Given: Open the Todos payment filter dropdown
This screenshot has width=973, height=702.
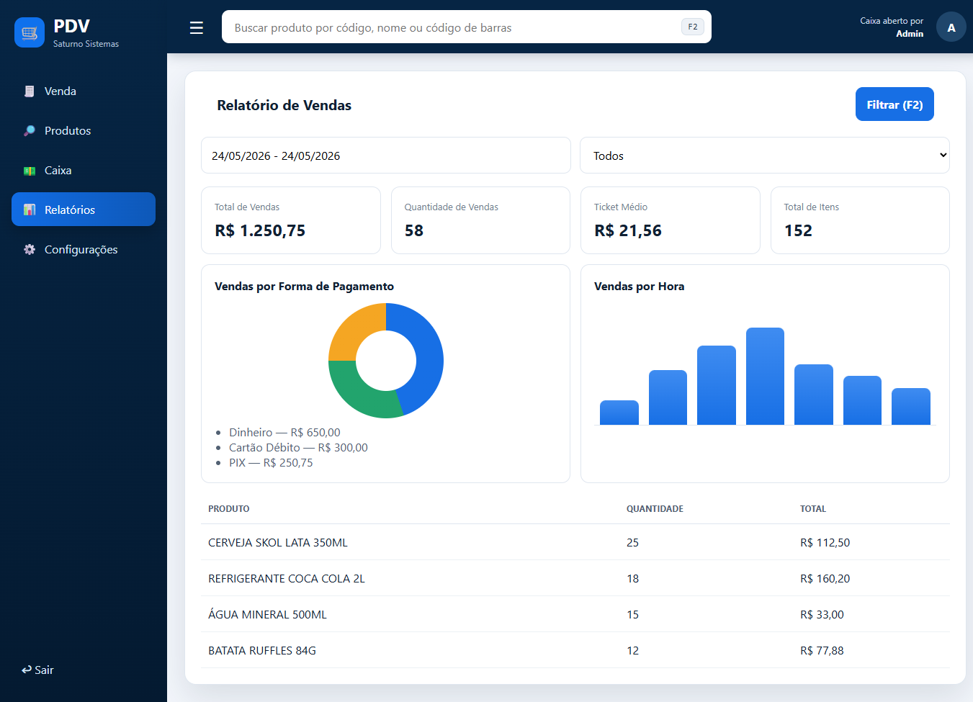Looking at the screenshot, I should click(765, 156).
